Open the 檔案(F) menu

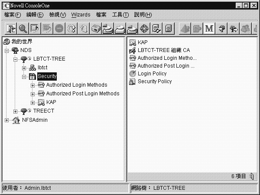coord(13,15)
